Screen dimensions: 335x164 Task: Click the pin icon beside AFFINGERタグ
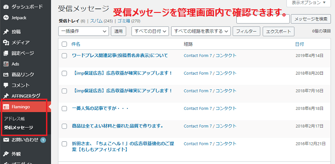[x=6, y=96]
